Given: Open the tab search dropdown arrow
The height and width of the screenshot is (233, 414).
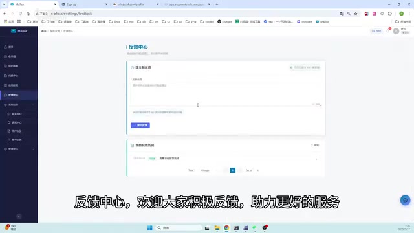Looking at the screenshot, I should (5, 5).
